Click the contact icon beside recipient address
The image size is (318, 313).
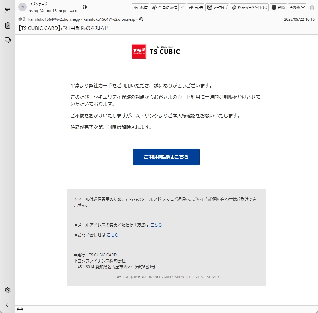click(x=141, y=19)
